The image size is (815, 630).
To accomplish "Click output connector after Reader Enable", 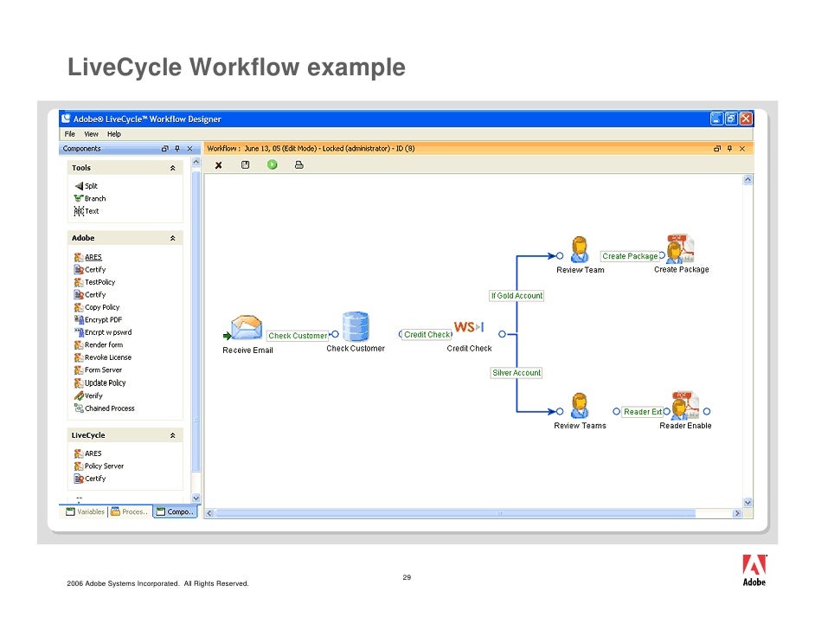I will click(707, 412).
